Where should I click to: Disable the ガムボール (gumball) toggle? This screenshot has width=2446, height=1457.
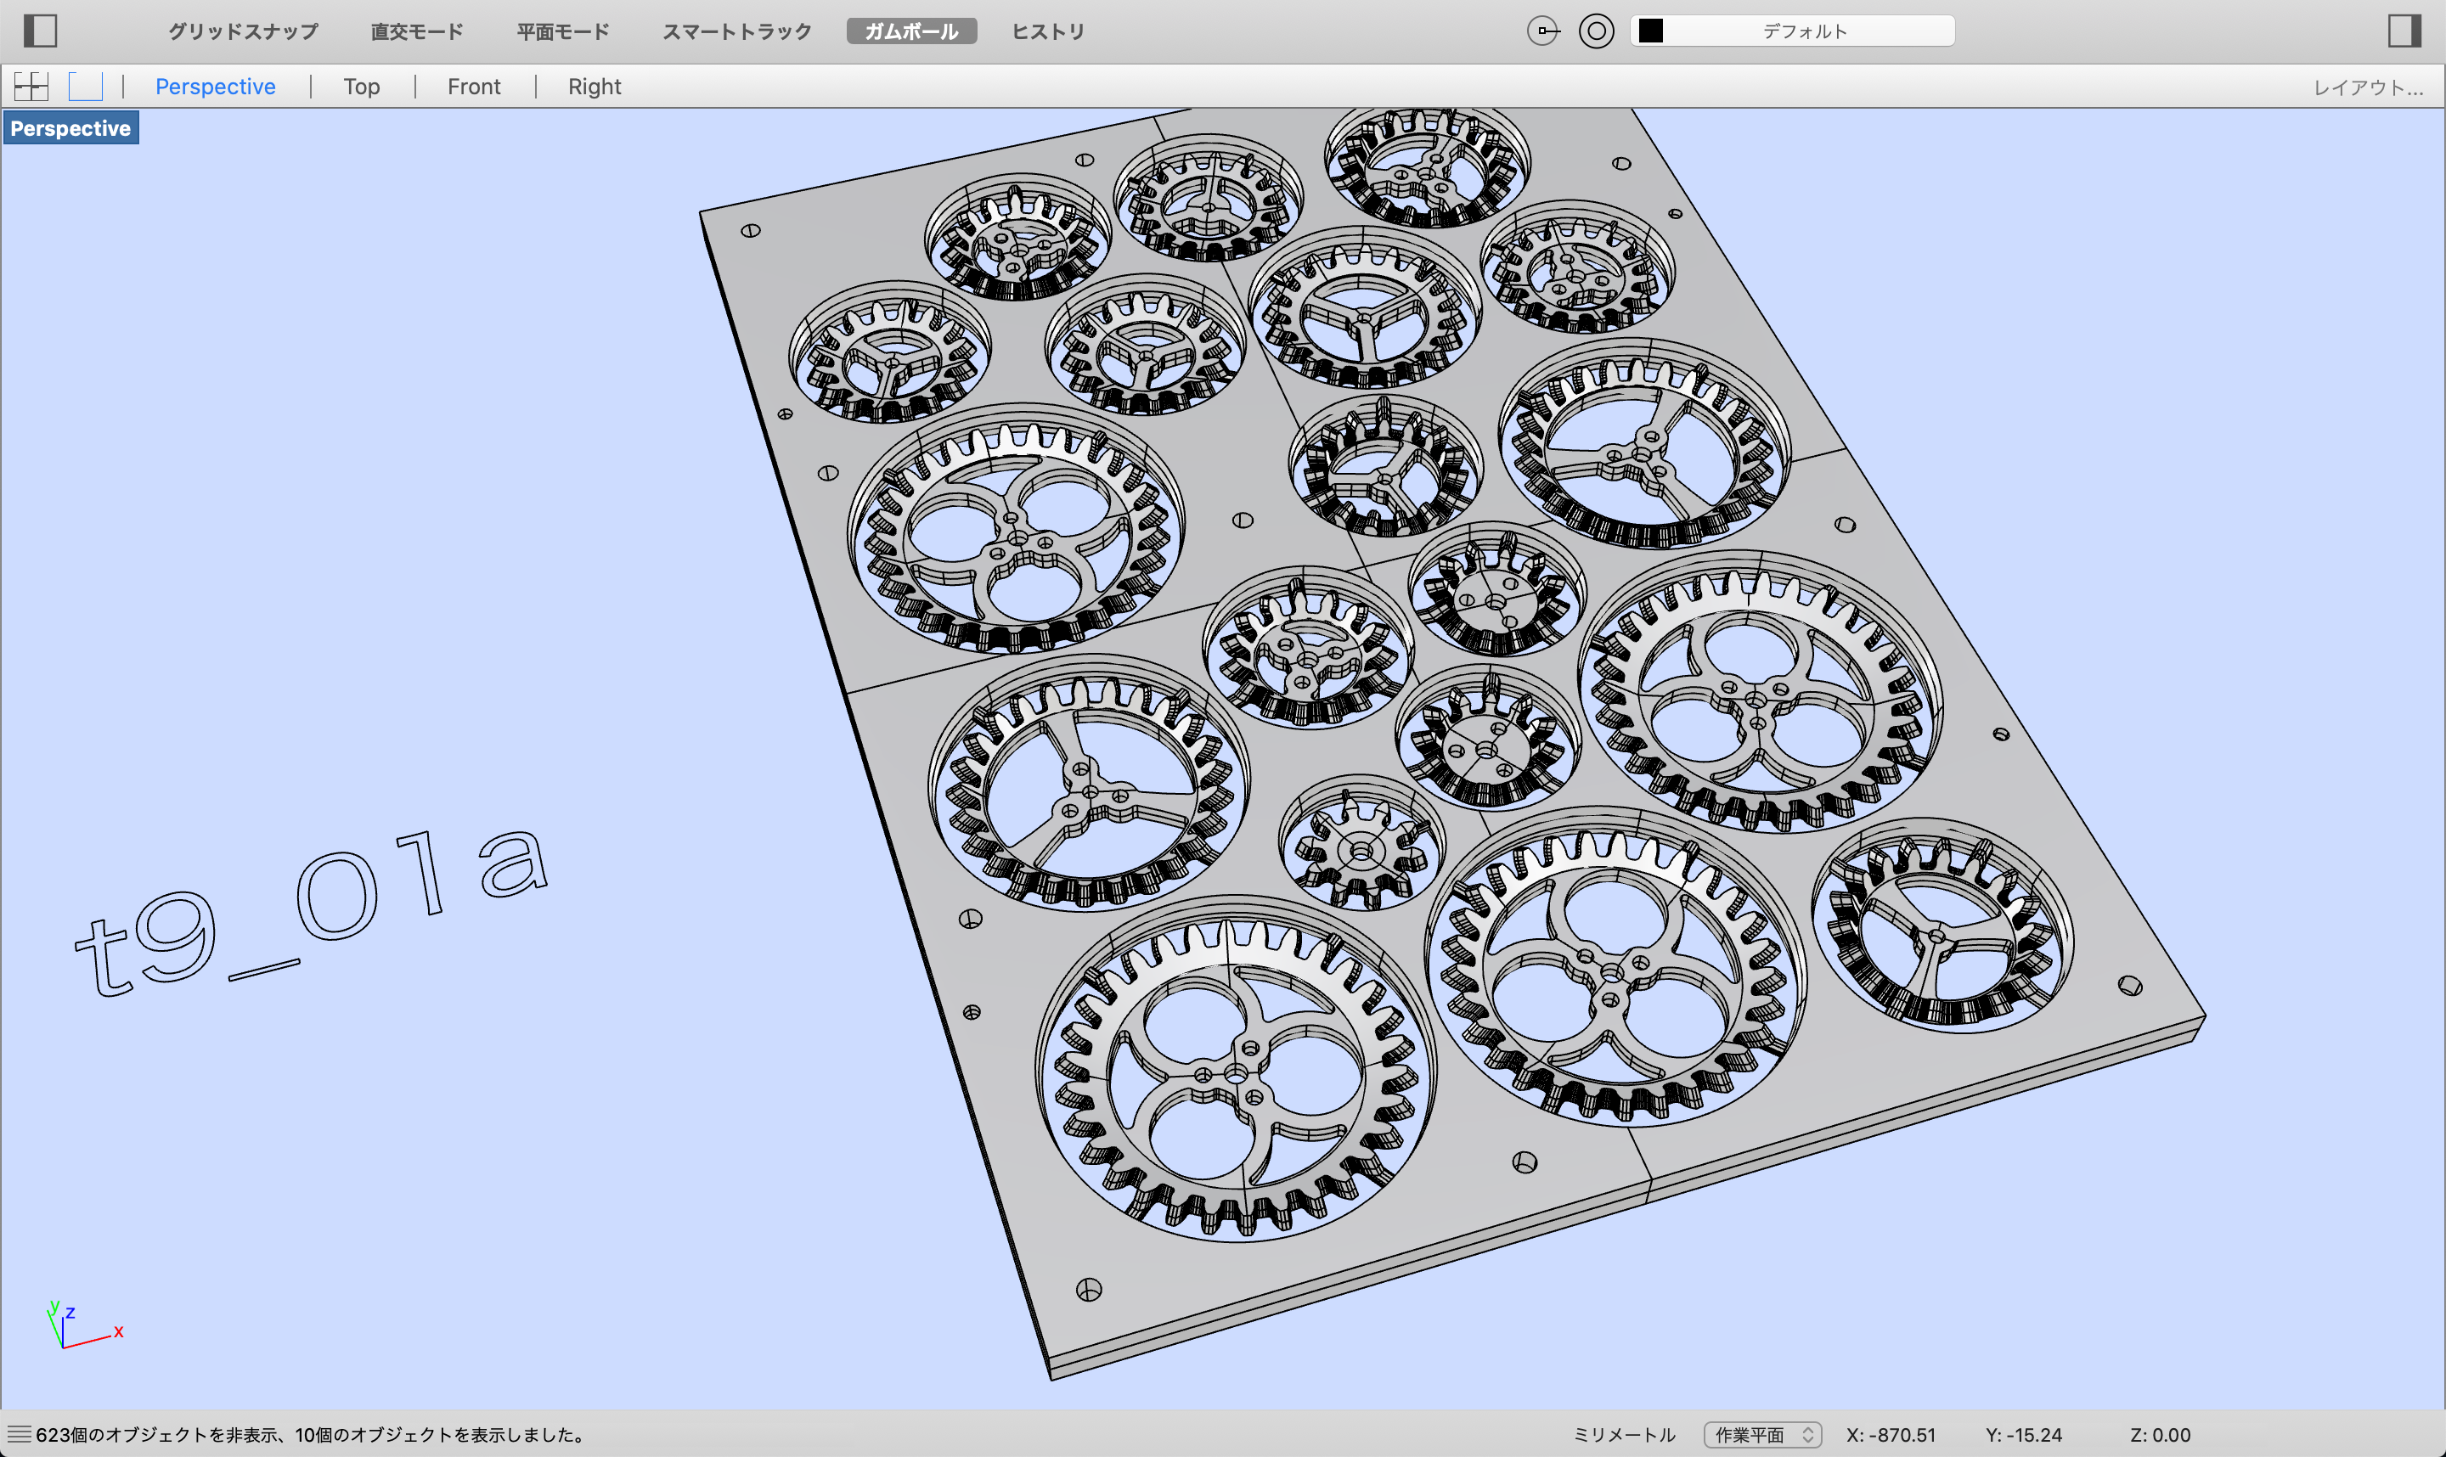point(910,31)
